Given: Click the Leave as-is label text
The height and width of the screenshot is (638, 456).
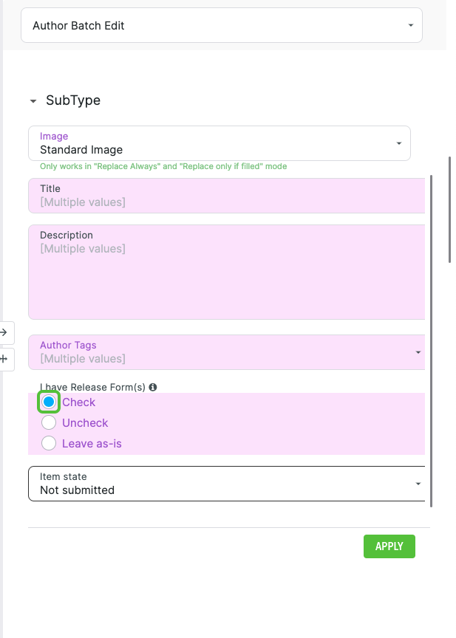Looking at the screenshot, I should coord(92,444).
